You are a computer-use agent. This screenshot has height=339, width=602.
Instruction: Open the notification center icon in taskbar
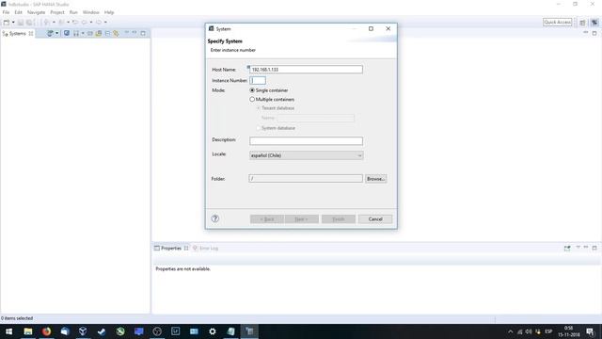point(590,331)
